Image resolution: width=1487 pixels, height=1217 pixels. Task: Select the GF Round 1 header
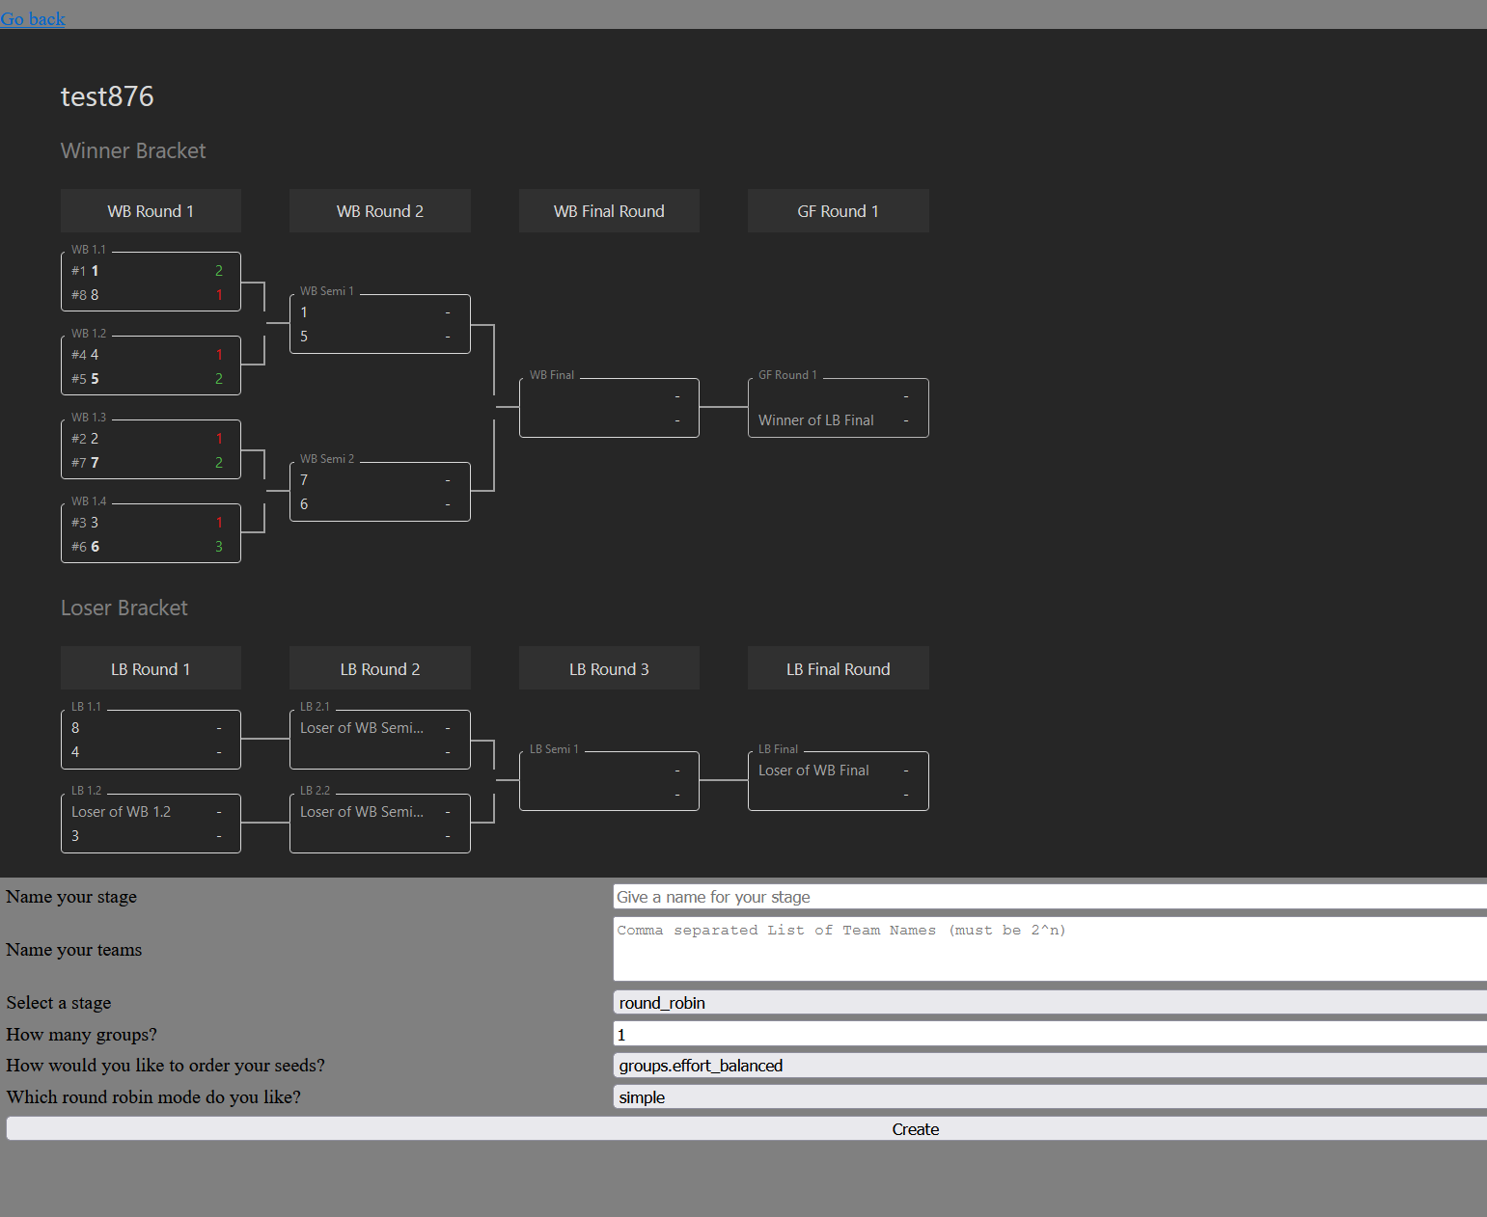(838, 210)
